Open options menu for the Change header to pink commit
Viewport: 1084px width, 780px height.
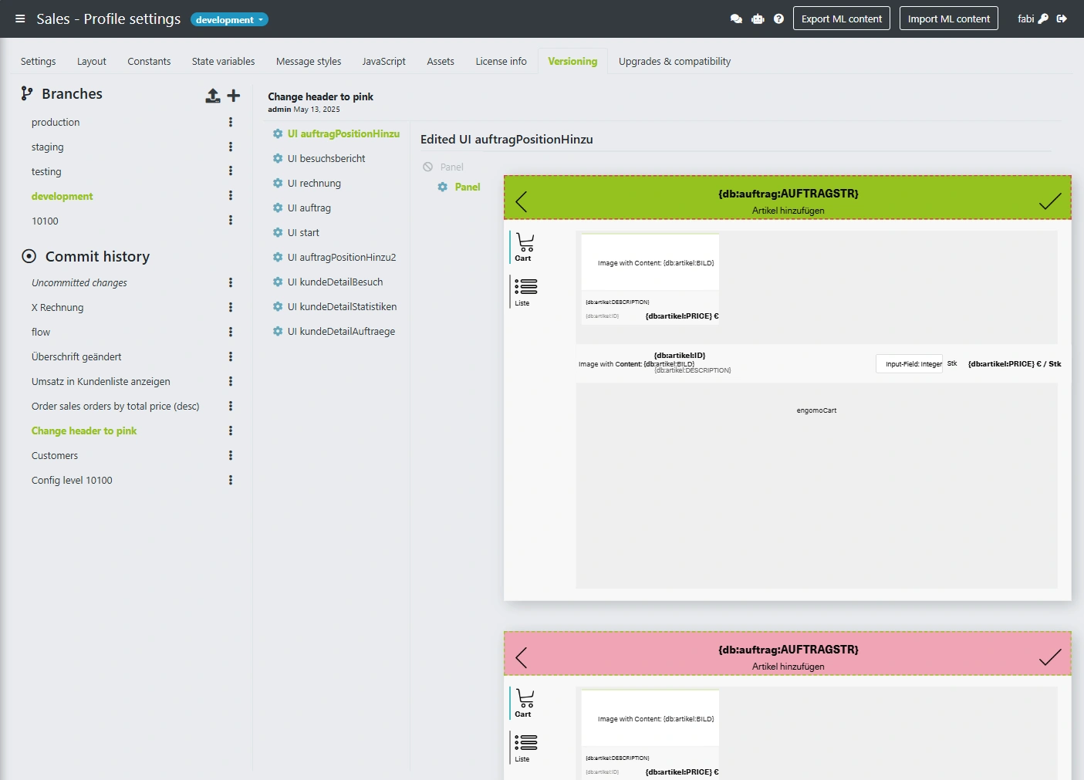231,431
